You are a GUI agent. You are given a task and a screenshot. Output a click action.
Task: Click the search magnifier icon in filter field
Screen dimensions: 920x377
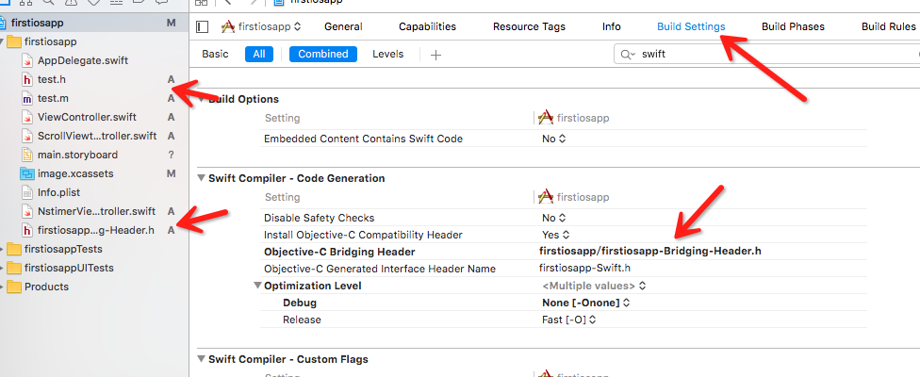click(628, 55)
